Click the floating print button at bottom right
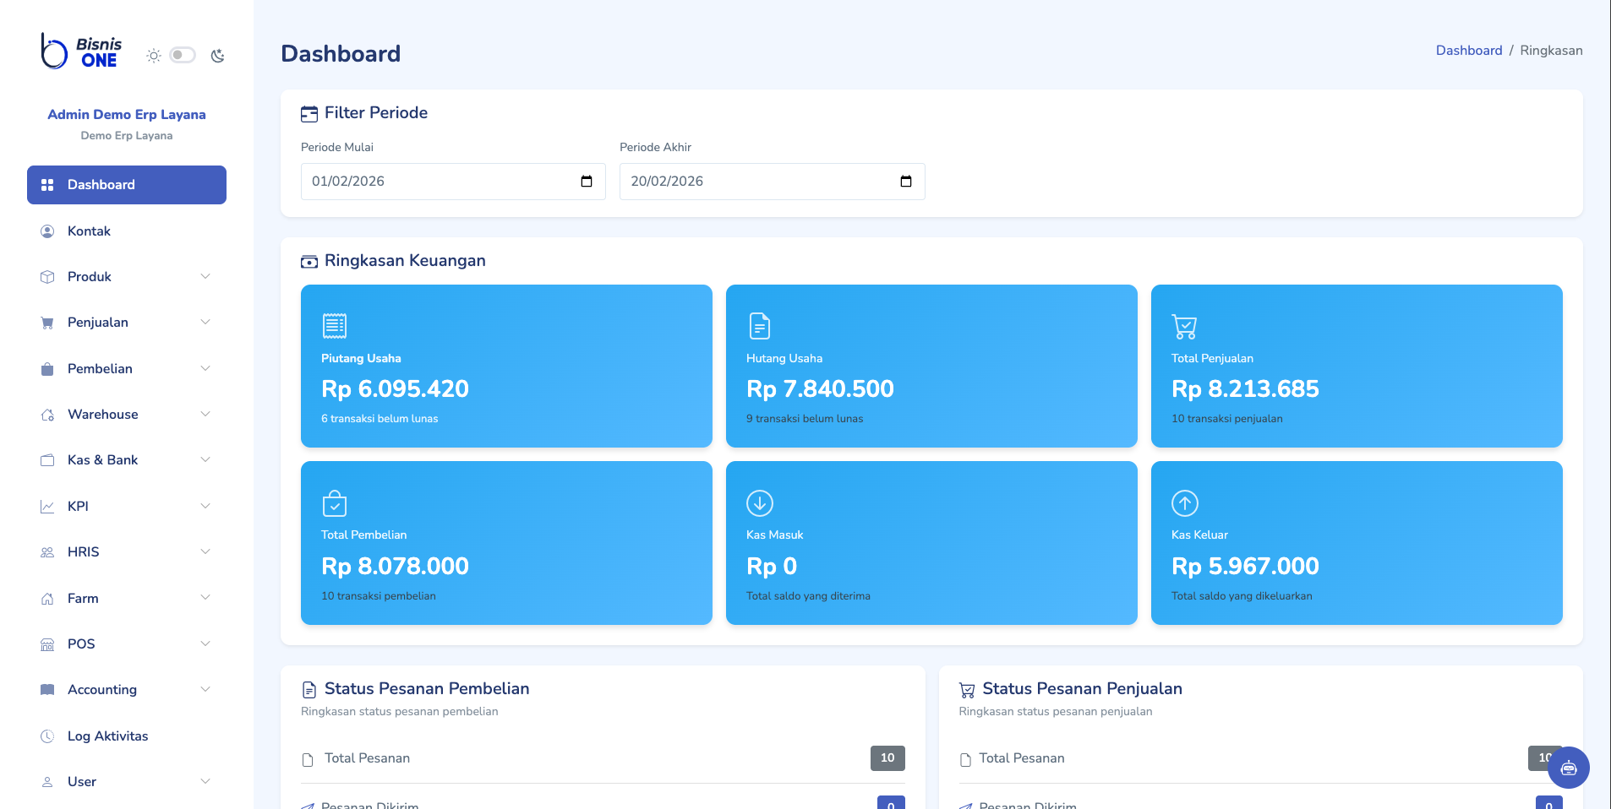 1568,768
